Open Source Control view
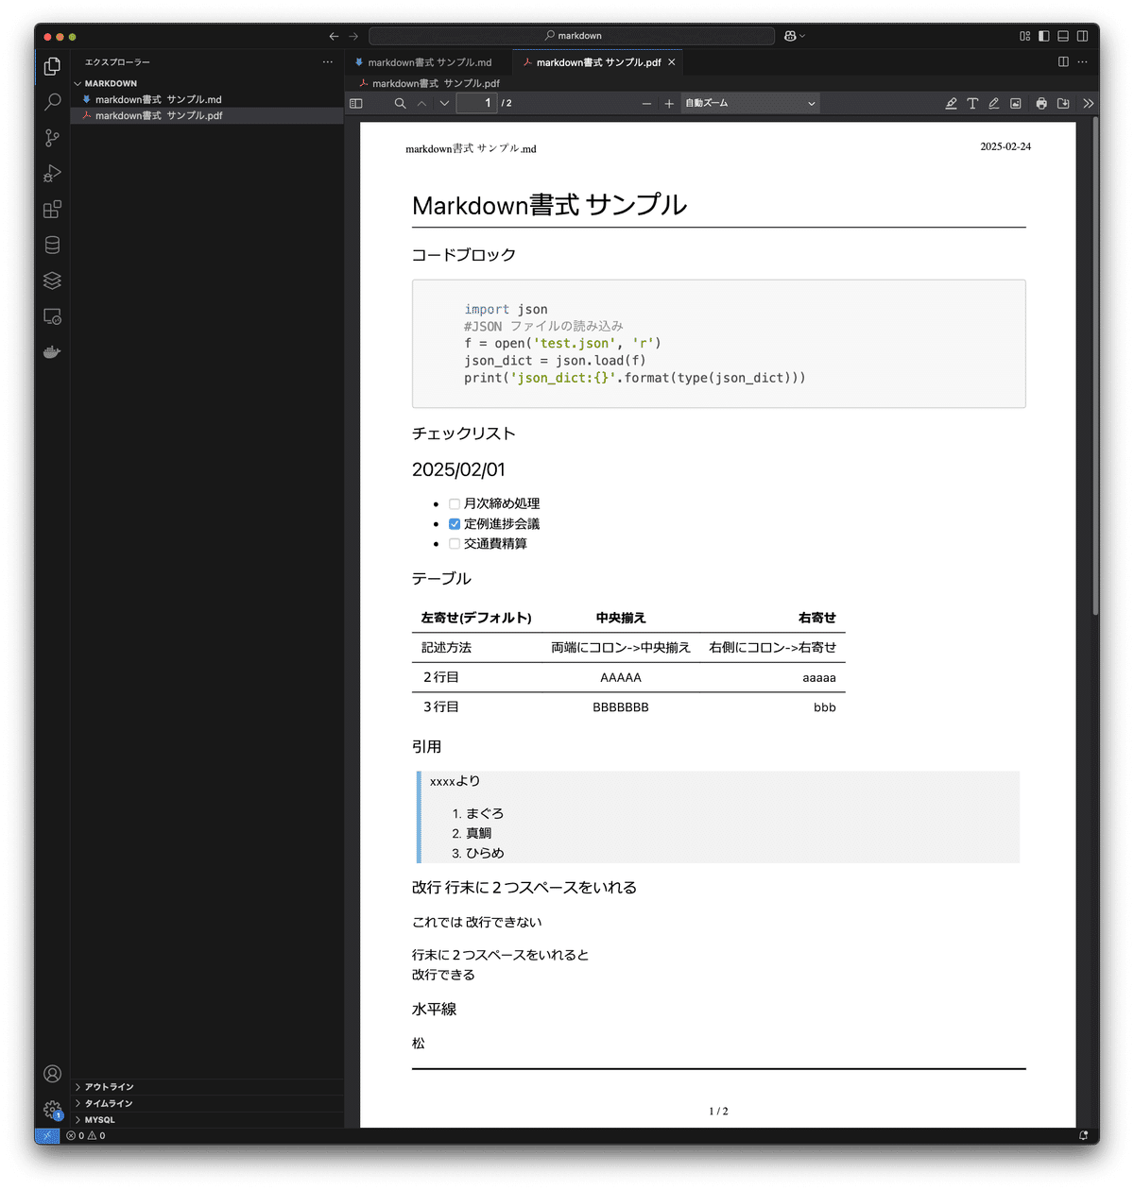Image resolution: width=1134 pixels, height=1190 pixels. [x=52, y=137]
